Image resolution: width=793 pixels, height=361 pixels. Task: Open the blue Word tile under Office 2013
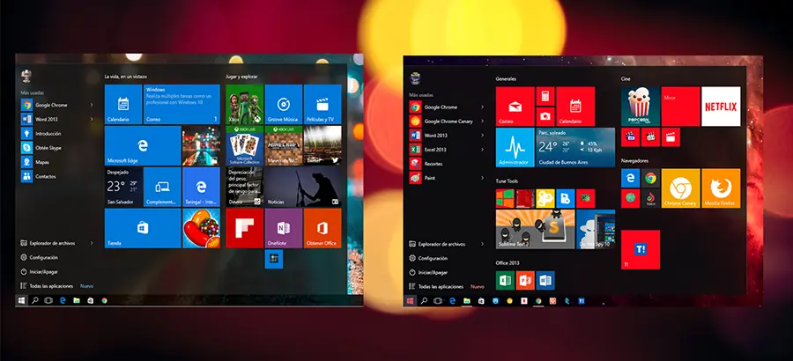(545, 281)
